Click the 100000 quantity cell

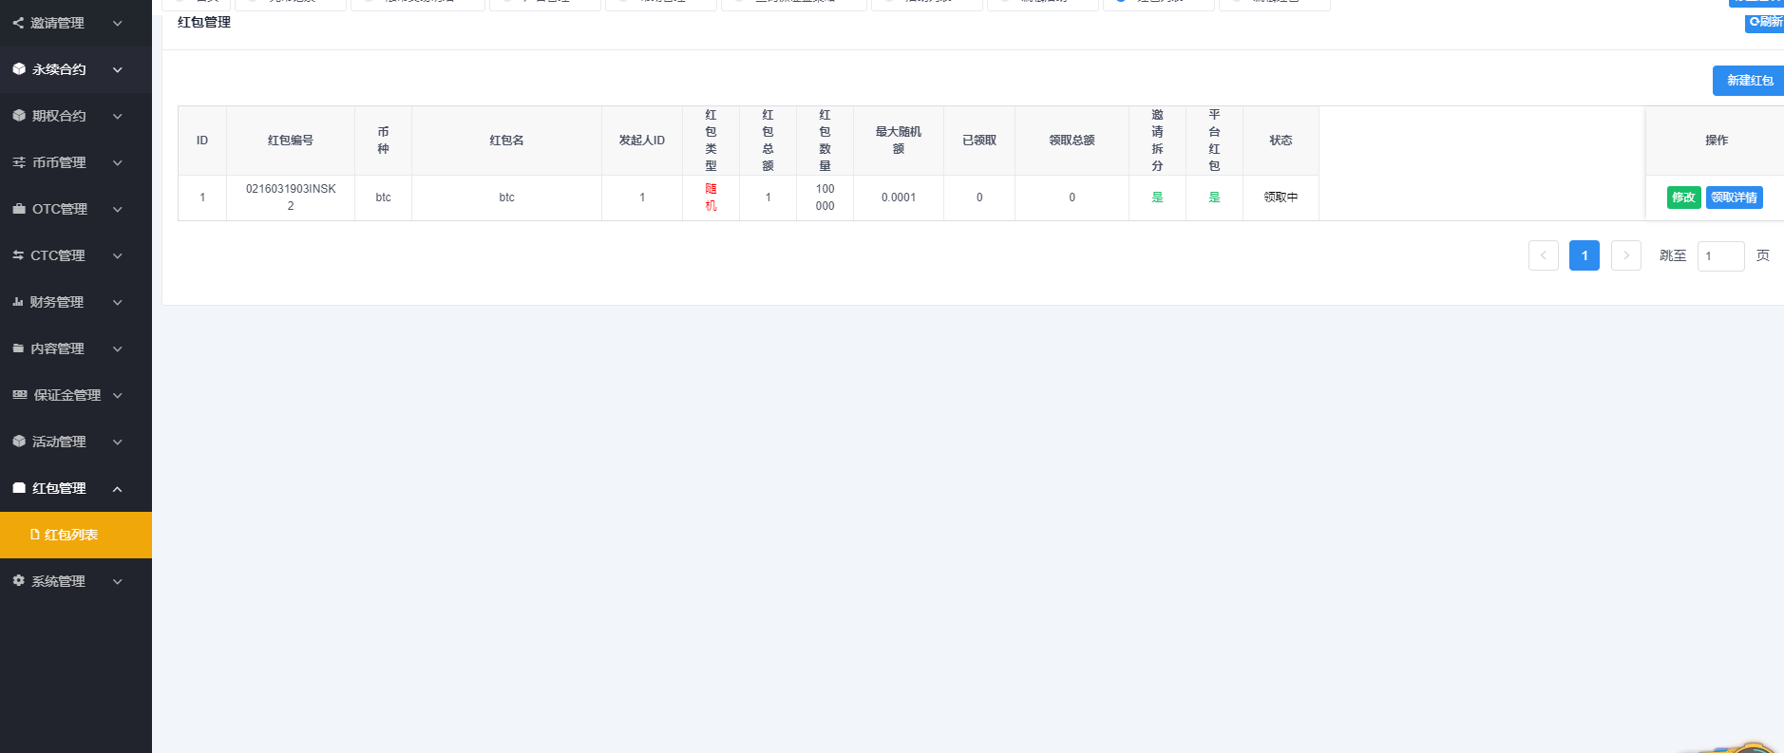825,198
